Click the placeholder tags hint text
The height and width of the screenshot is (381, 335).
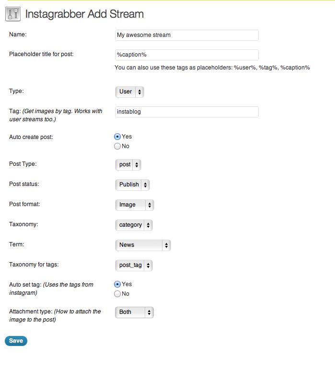[212, 68]
